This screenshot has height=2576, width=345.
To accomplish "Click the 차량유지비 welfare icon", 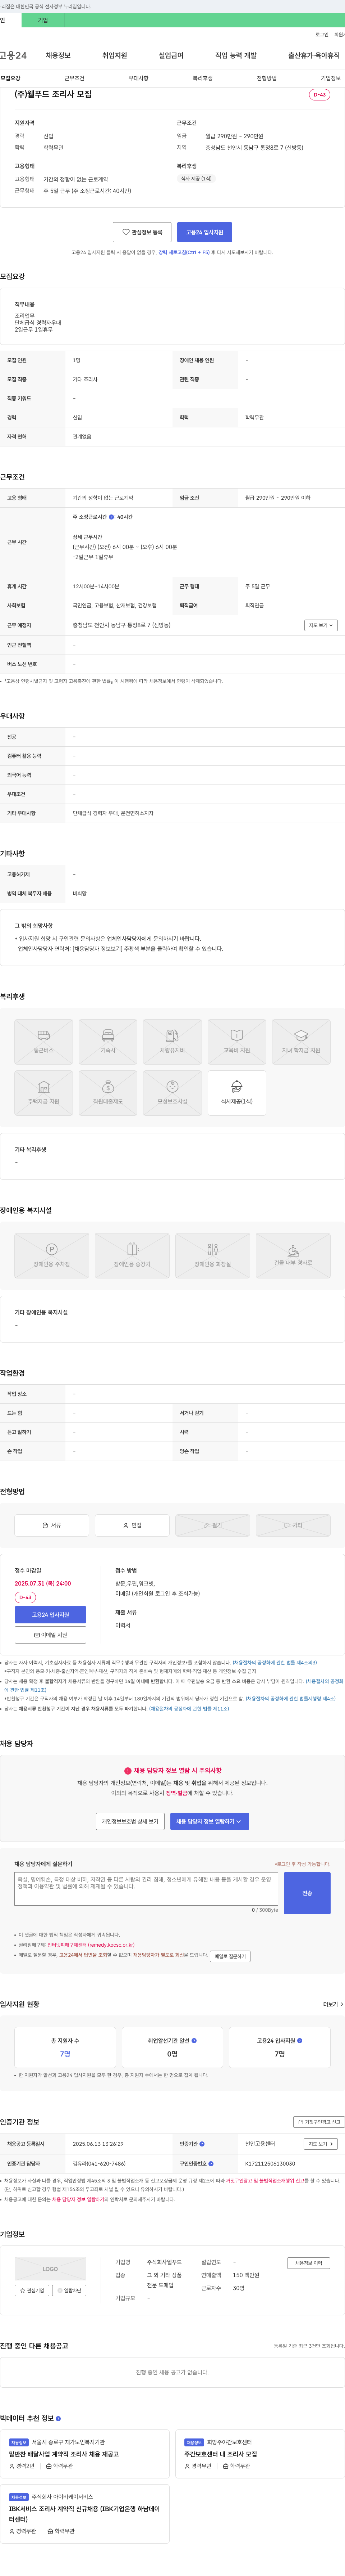I will click(x=172, y=1042).
